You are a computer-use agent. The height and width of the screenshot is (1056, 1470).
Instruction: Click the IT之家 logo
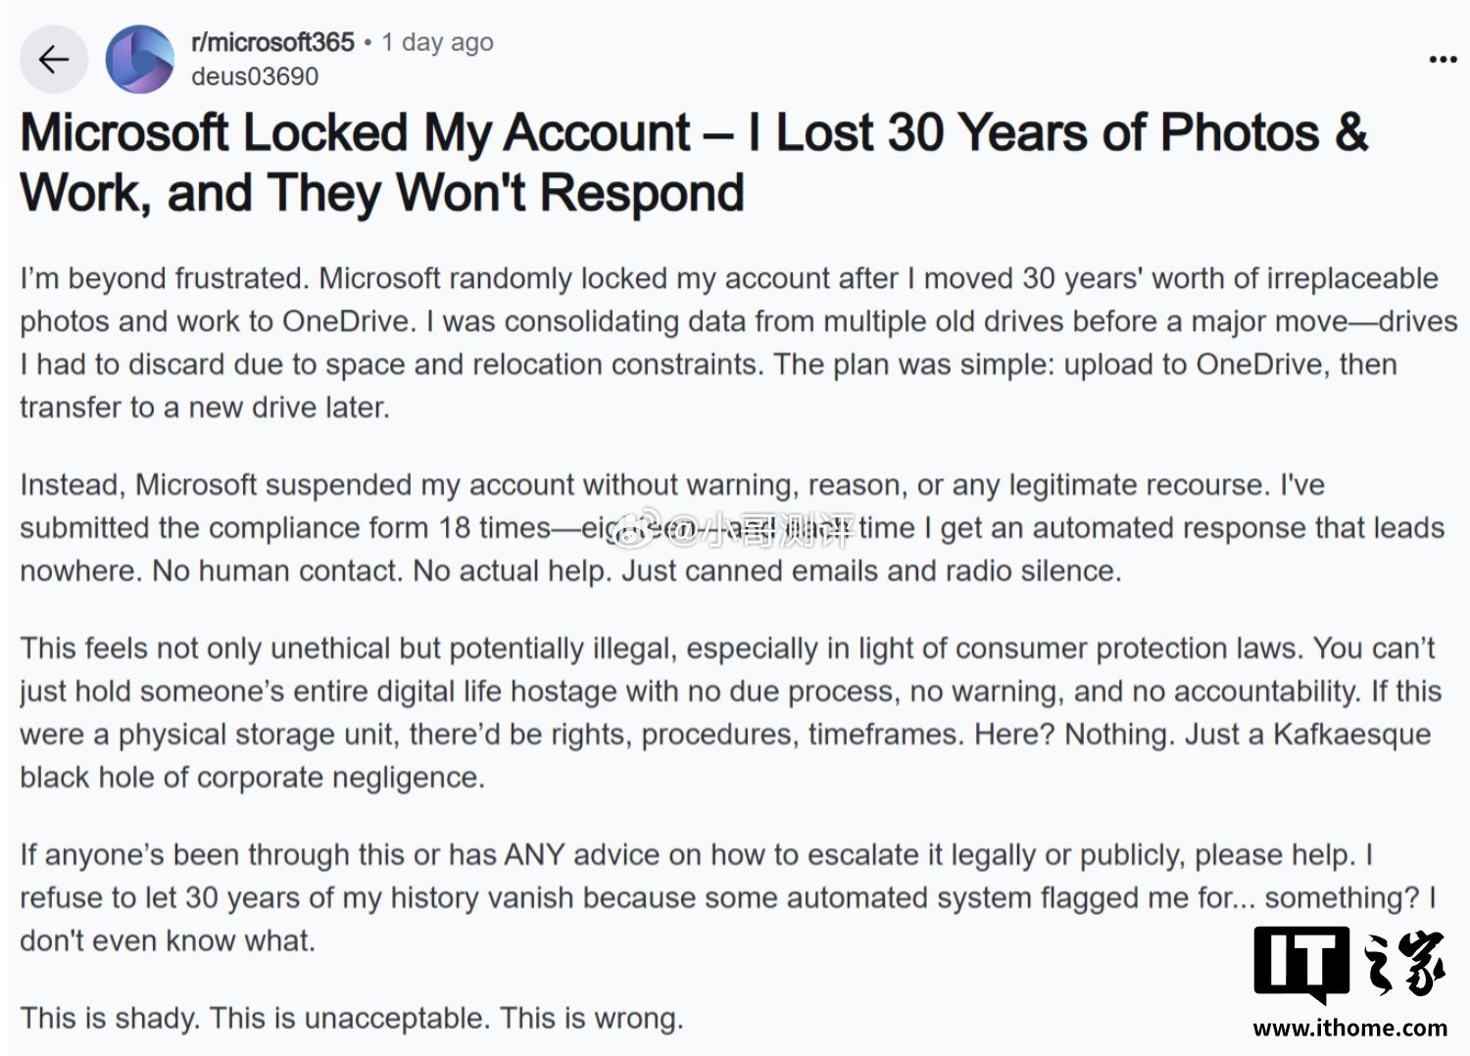1349,965
